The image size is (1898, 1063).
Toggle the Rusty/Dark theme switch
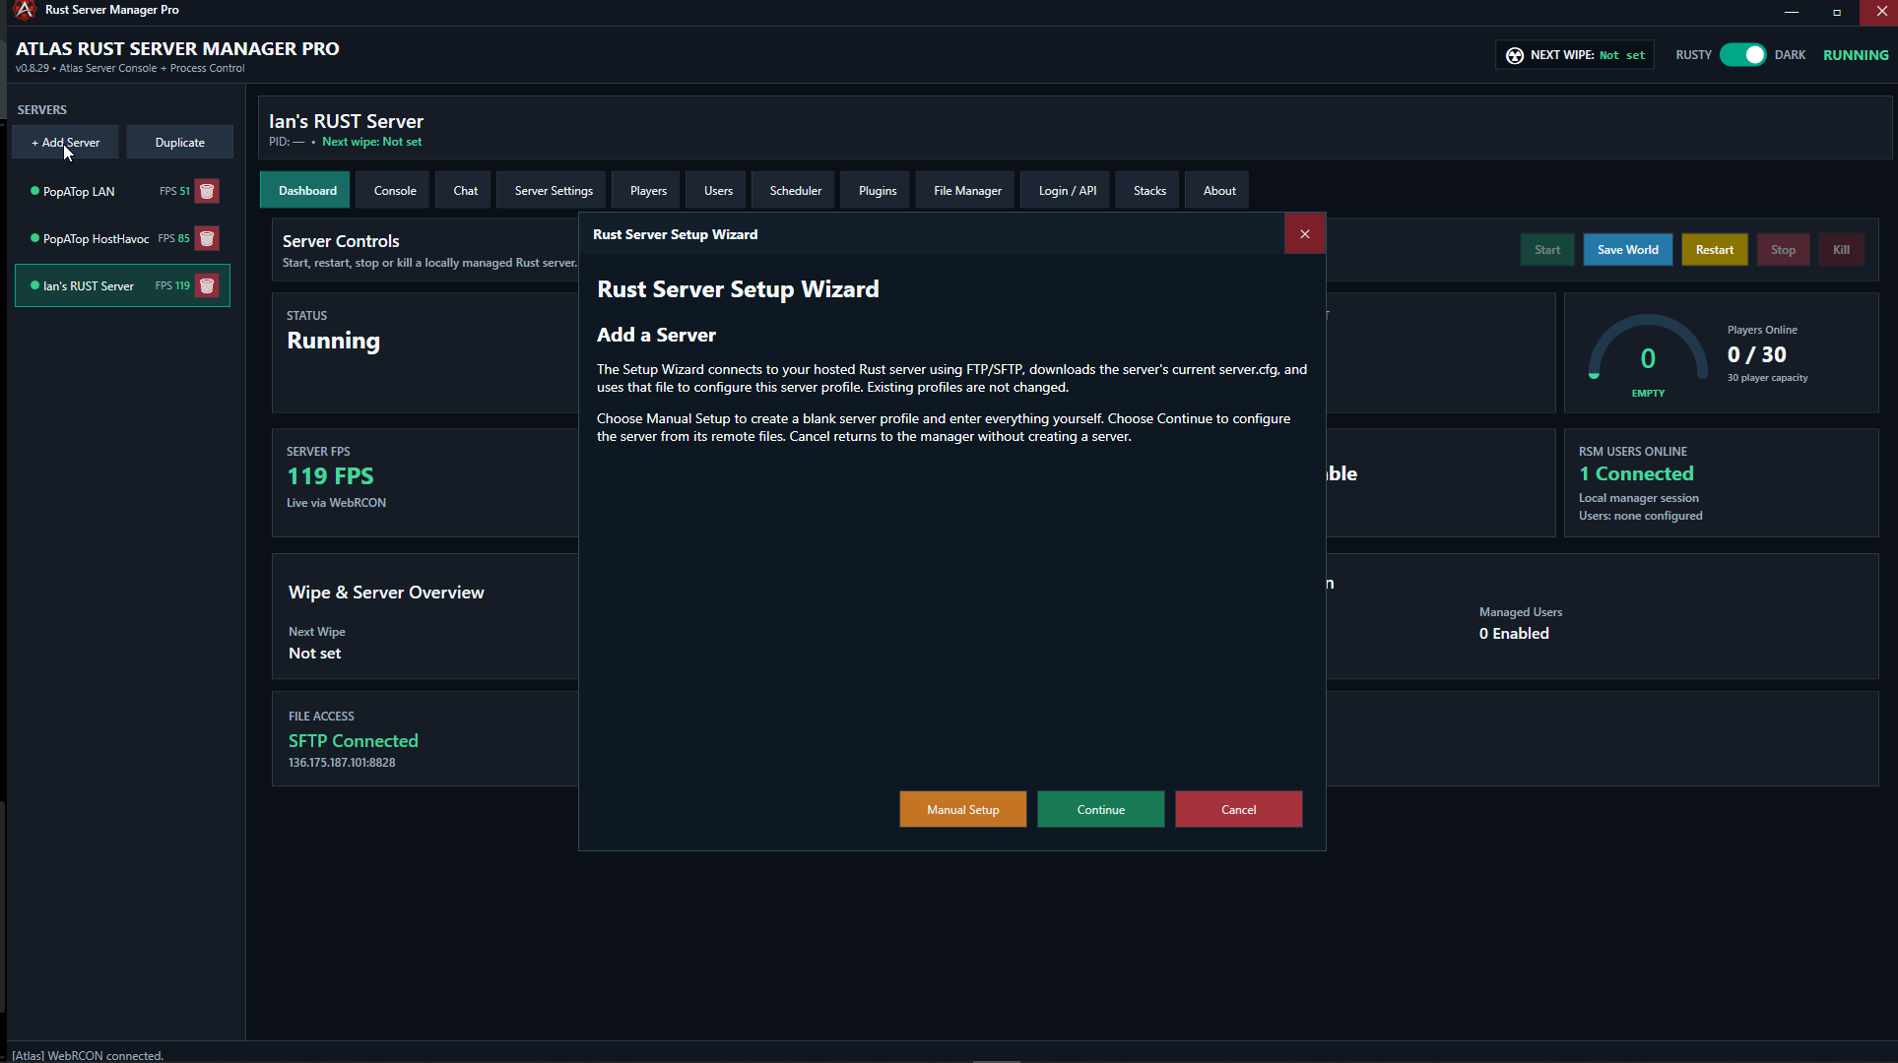1743,55
